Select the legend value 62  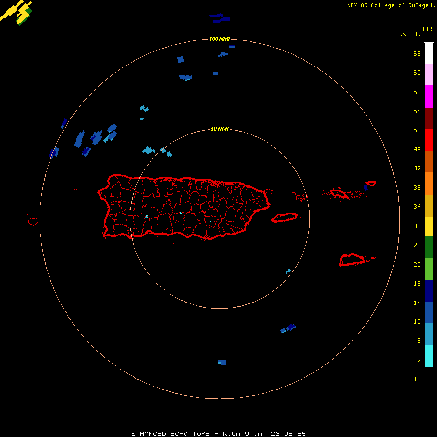tap(417, 73)
